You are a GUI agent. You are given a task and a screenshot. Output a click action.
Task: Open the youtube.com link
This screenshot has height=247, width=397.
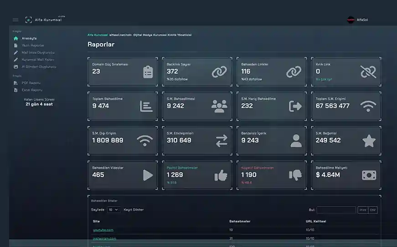tap(103, 230)
